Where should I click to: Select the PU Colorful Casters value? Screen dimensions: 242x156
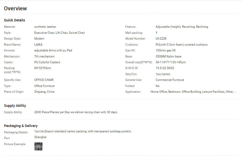click(47, 62)
